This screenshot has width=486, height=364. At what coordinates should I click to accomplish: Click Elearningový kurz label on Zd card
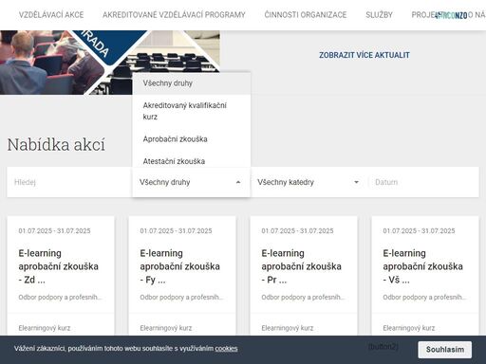tap(45, 328)
